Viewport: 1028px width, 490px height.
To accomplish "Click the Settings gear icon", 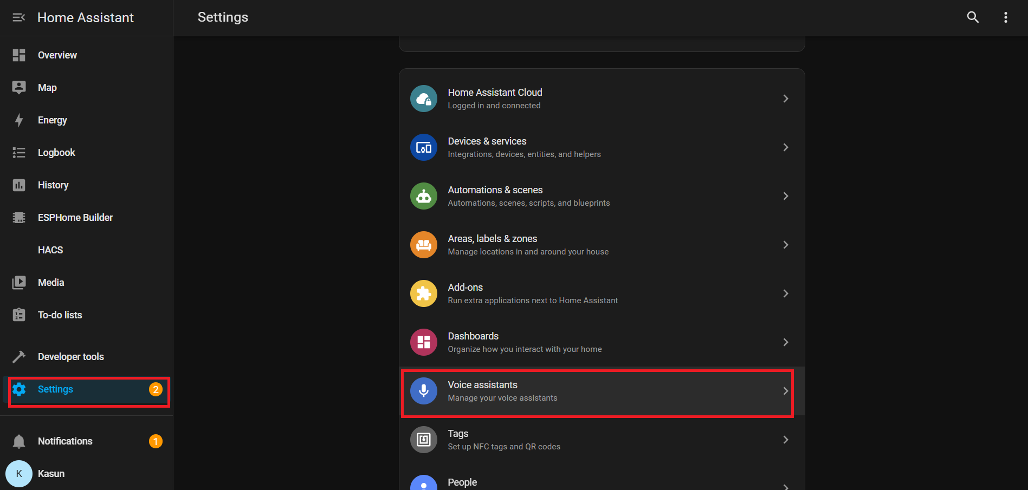I will pyautogui.click(x=19, y=389).
